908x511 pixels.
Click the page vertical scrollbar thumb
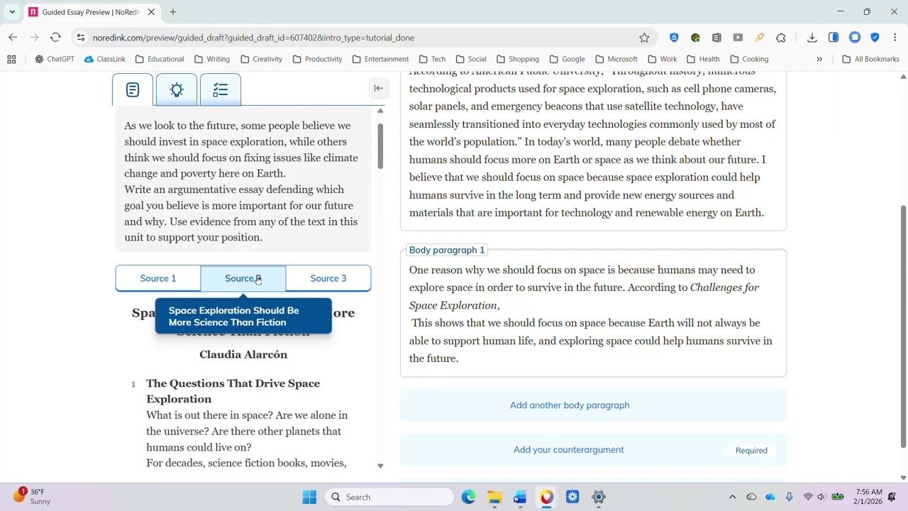point(903,326)
